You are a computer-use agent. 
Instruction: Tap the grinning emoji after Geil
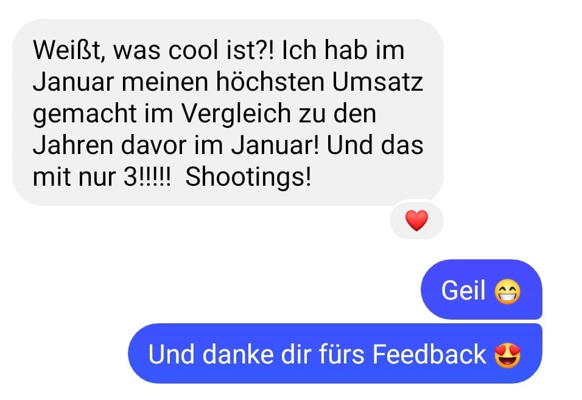[x=507, y=291]
